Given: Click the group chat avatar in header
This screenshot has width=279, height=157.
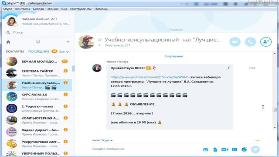Looking at the screenshot, I should point(86,42).
